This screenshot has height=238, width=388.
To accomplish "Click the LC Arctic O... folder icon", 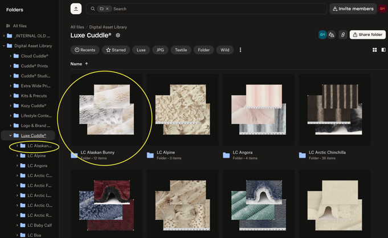I will (x=23, y=206).
